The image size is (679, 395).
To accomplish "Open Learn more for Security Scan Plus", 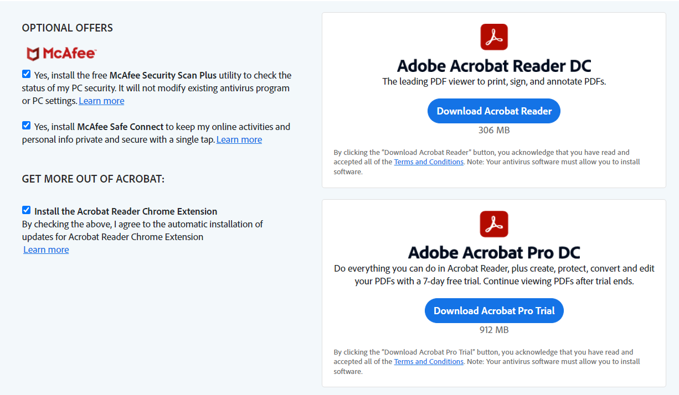I will point(101,101).
